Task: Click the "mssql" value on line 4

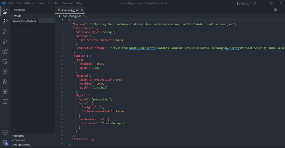Action: (108, 32)
